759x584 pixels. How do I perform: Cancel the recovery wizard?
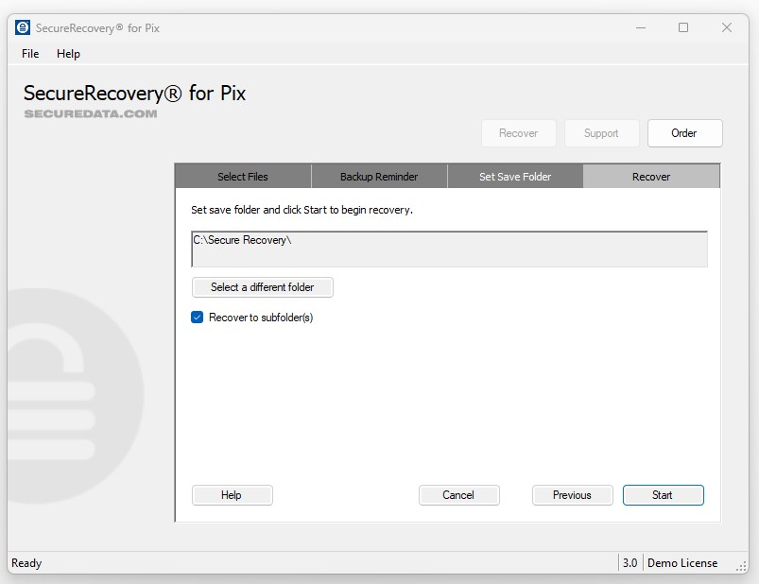point(458,495)
